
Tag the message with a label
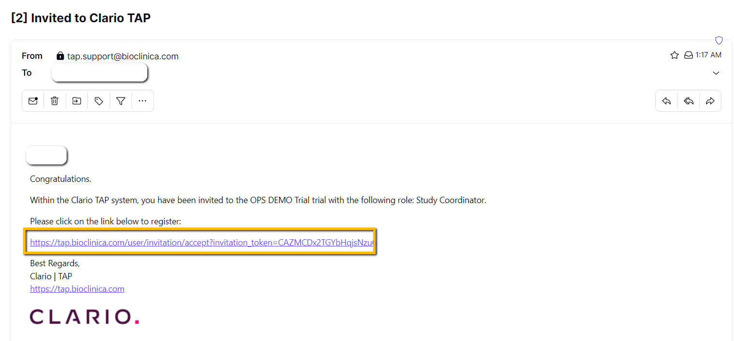coord(99,101)
